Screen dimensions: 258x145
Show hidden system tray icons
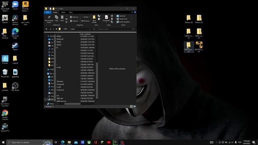[x=216, y=142]
